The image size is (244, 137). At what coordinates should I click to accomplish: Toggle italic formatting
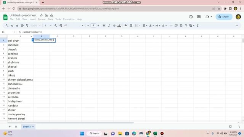(x=109, y=25)
